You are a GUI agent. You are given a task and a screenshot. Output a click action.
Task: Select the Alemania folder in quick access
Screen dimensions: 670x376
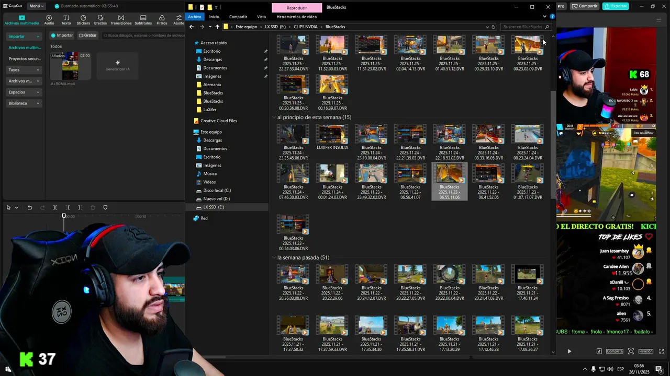click(x=211, y=85)
